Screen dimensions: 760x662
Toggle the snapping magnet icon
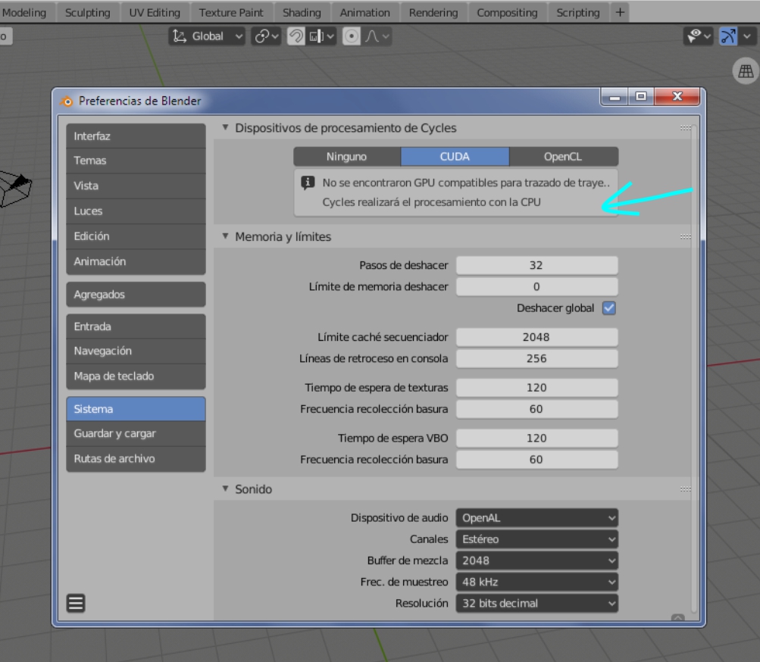pyautogui.click(x=296, y=36)
